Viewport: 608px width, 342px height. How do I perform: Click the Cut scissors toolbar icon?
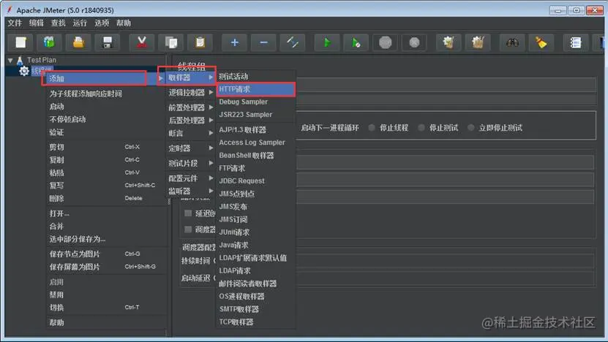(x=142, y=42)
